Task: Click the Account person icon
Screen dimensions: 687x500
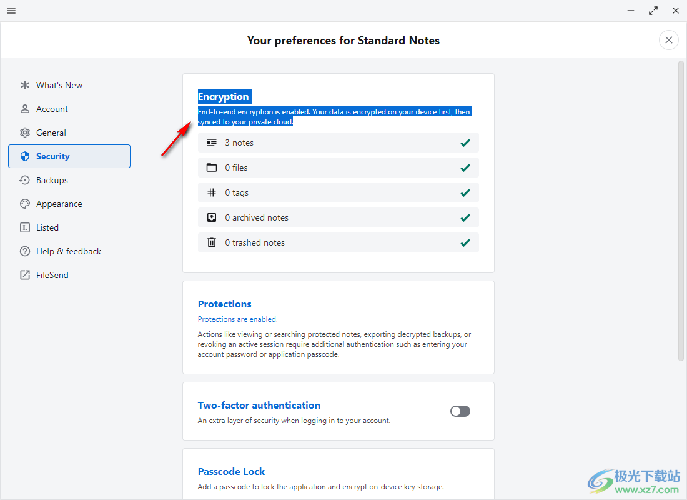Action: [x=25, y=109]
